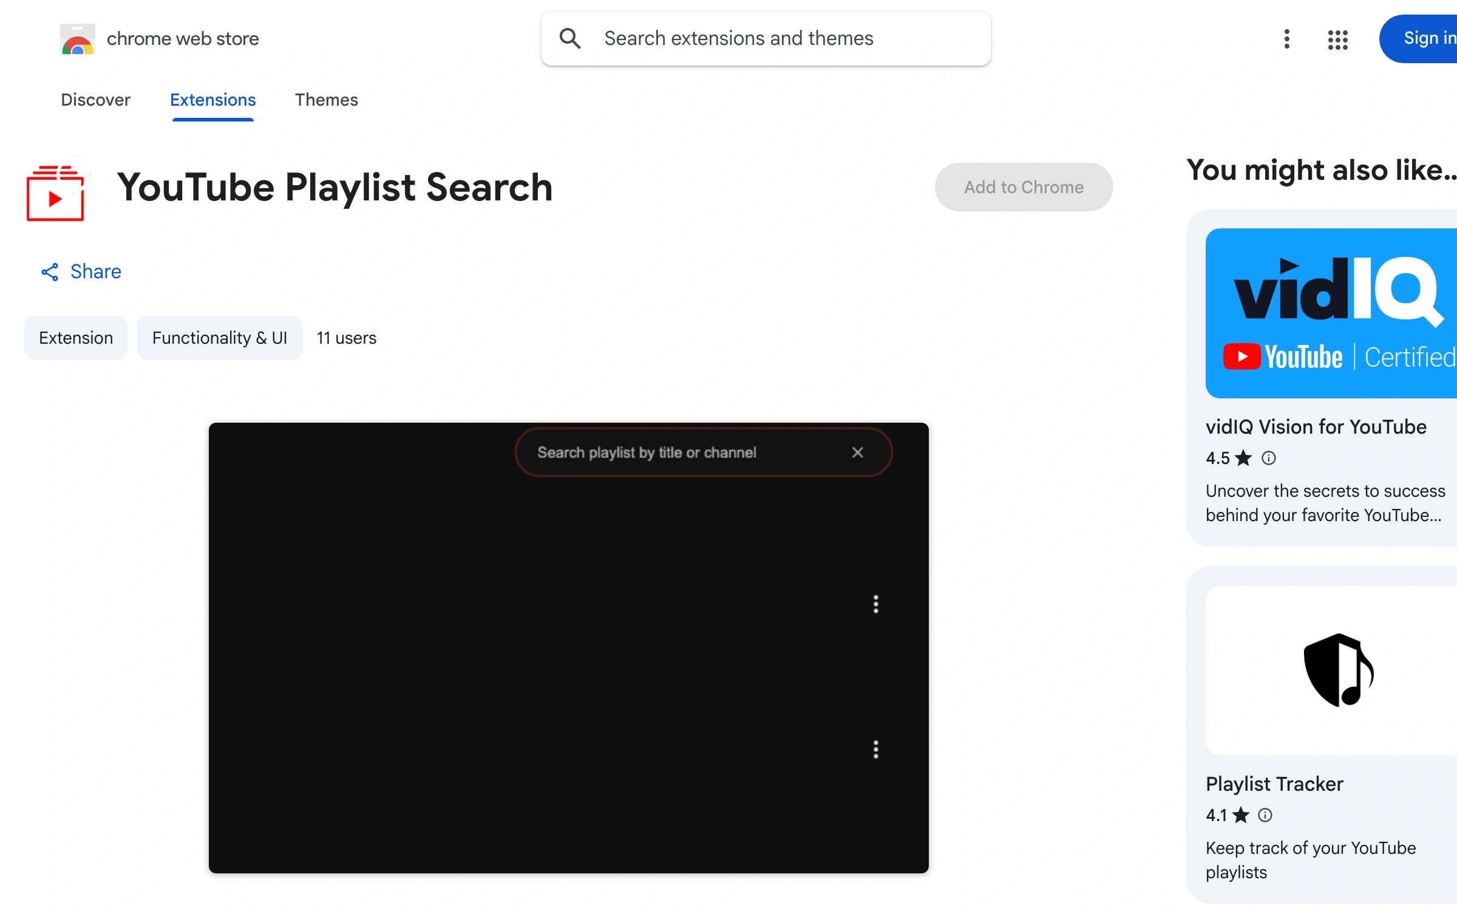Image resolution: width=1457 pixels, height=911 pixels.
Task: Click the YouTube Playlist Search title heading
Action: point(335,187)
